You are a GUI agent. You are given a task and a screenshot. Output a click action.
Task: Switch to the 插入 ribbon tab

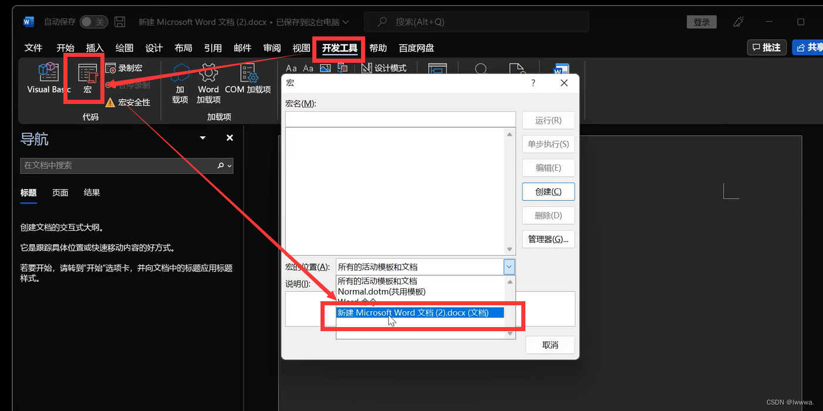pos(95,48)
